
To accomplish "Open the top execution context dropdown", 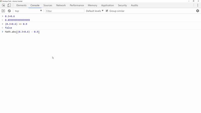I will pyautogui.click(x=28, y=11).
